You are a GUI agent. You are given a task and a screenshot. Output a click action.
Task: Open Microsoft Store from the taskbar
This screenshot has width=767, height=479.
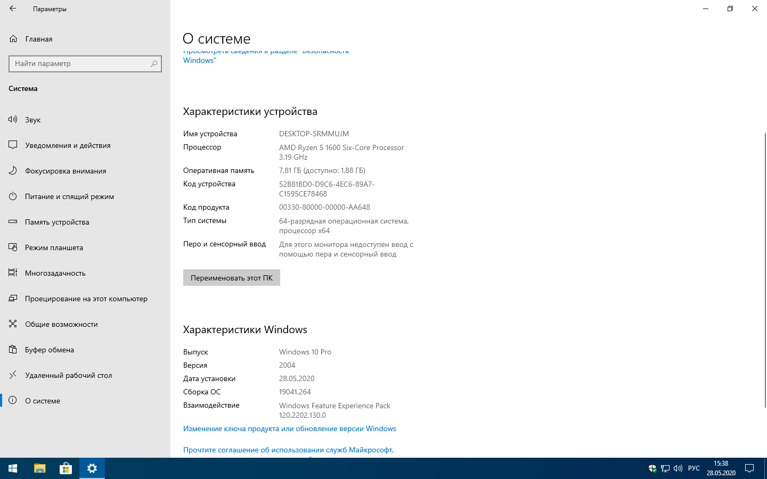click(x=66, y=468)
